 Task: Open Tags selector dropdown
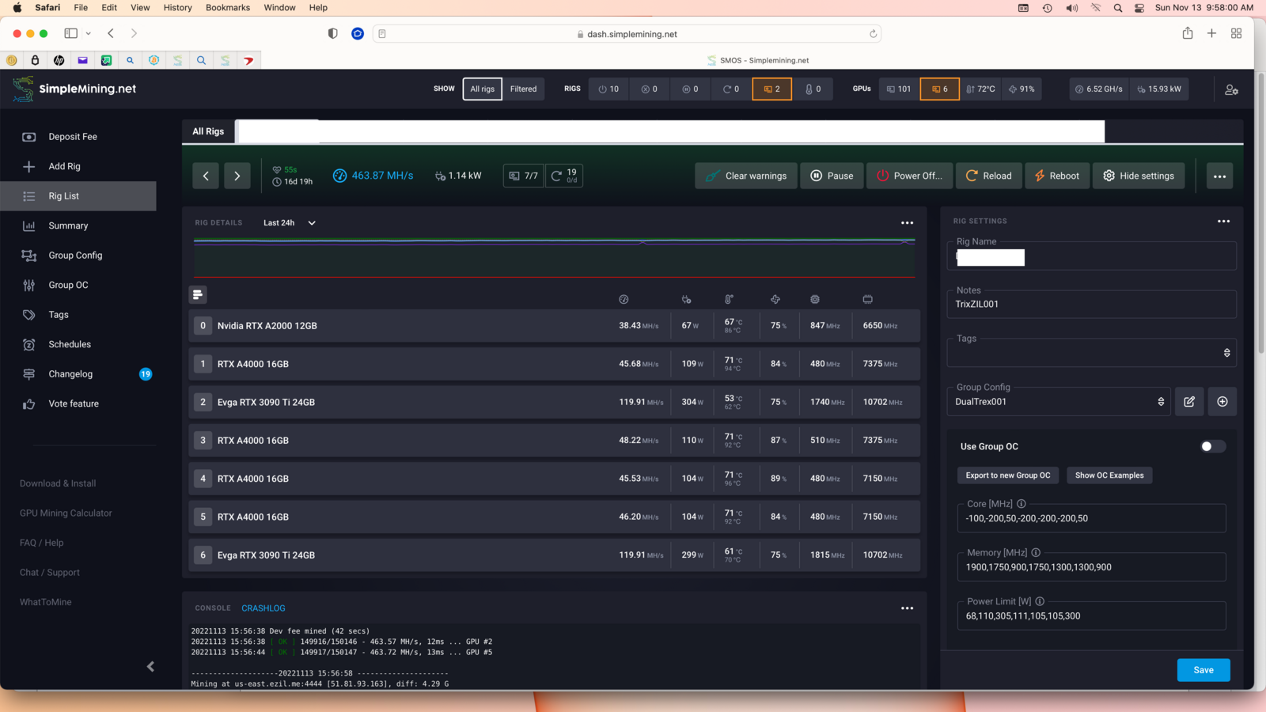point(1092,353)
